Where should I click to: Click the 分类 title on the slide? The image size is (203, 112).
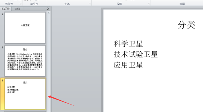point(186,25)
